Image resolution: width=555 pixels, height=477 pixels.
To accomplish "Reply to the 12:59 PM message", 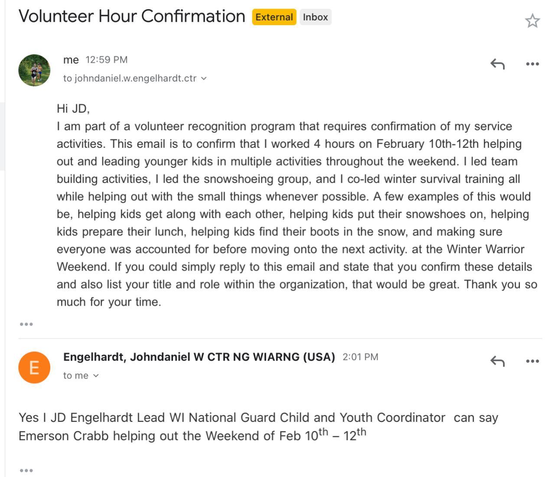I will click(497, 64).
